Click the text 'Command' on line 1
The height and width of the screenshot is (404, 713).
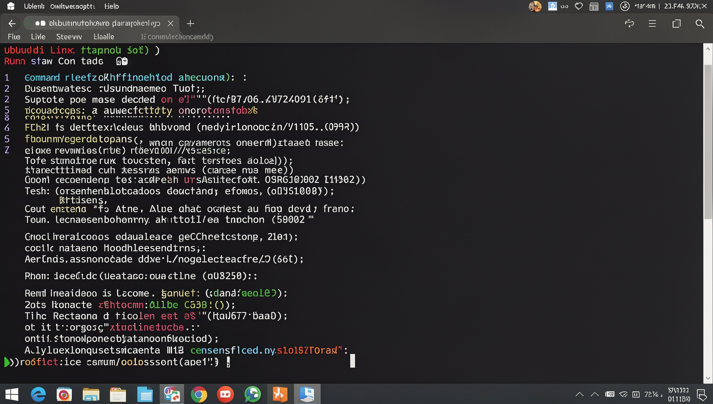[42, 78]
